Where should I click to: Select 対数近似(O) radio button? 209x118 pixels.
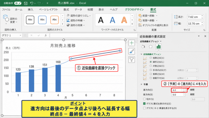[x=151, y=66]
